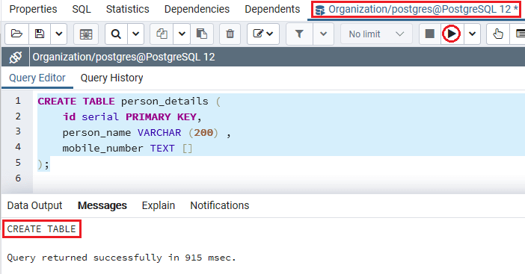Expand save options dropdown arrow
The image size is (525, 274).
[x=59, y=34]
